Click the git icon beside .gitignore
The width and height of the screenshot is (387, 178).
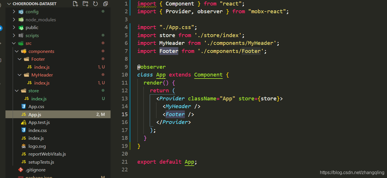click(20, 170)
